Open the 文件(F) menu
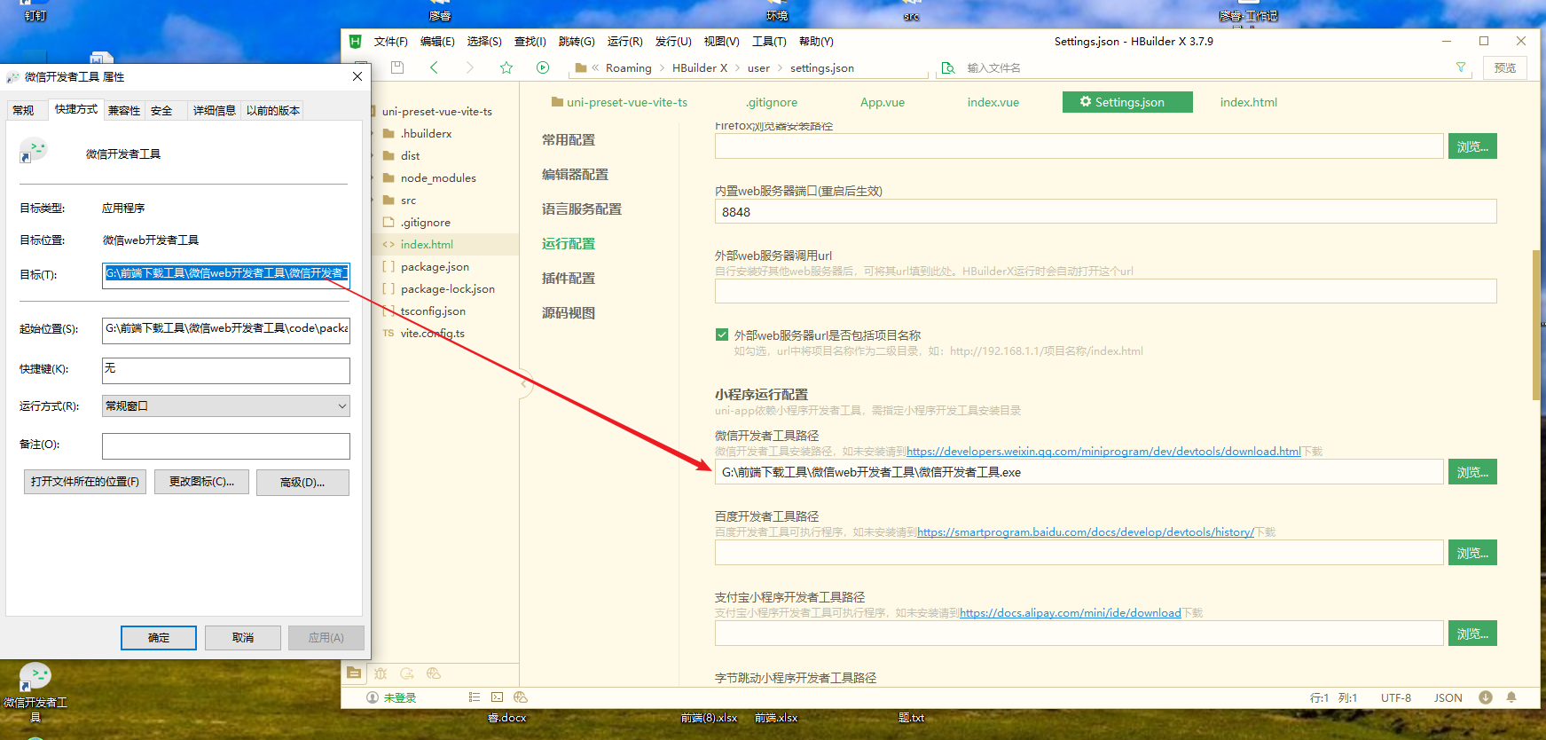 391,41
